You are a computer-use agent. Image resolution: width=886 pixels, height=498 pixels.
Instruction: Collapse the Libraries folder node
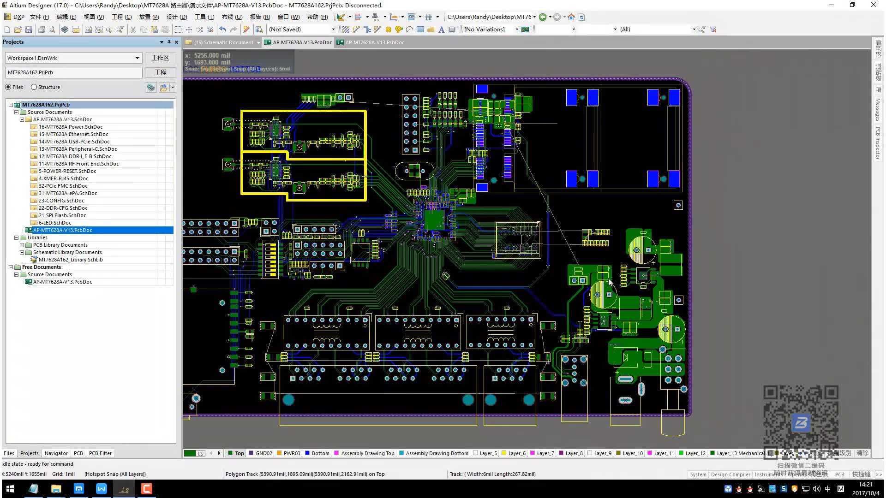[16, 237]
